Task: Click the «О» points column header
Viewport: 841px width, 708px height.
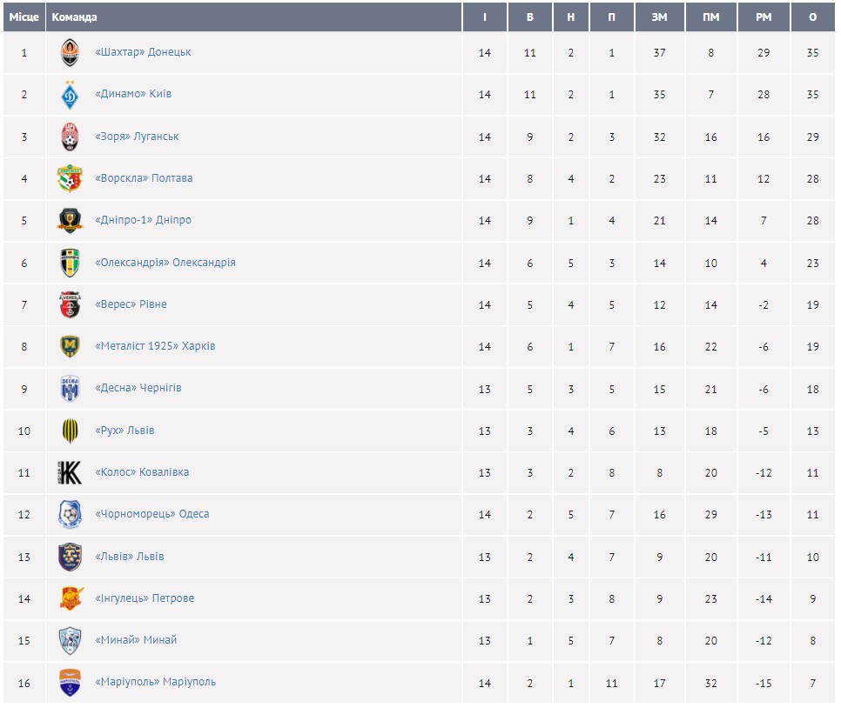Action: pyautogui.click(x=812, y=17)
